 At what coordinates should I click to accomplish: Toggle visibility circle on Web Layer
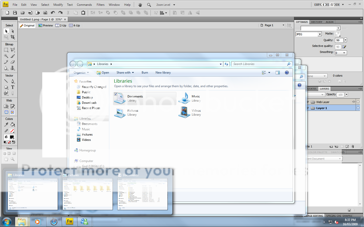coord(358,102)
